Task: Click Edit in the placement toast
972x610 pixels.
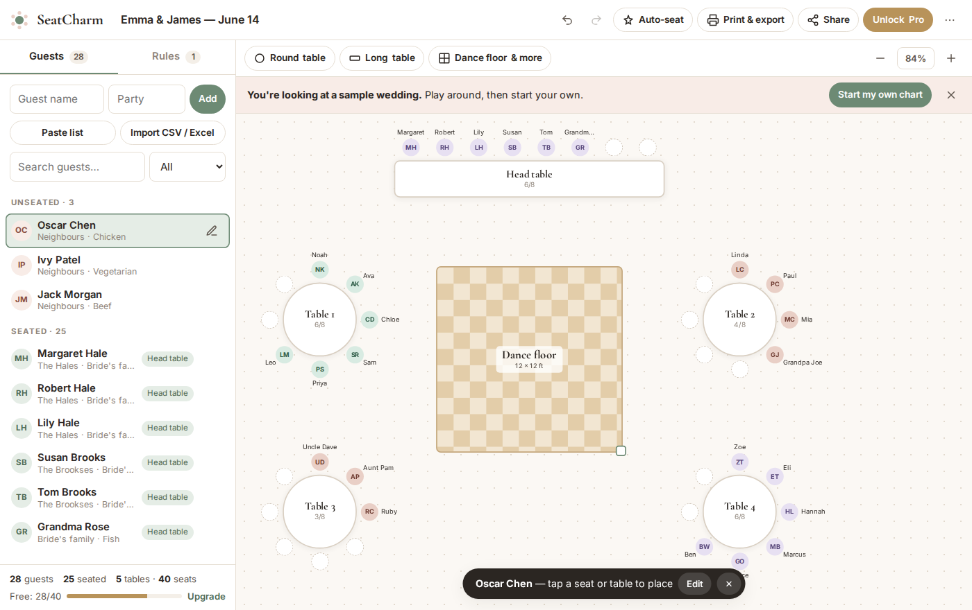Action: pos(694,584)
